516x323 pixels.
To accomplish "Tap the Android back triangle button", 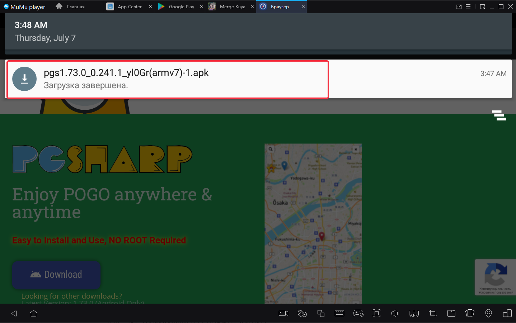I will pyautogui.click(x=14, y=314).
